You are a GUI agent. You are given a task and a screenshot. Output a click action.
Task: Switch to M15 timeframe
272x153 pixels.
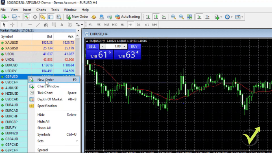pos(107,25)
